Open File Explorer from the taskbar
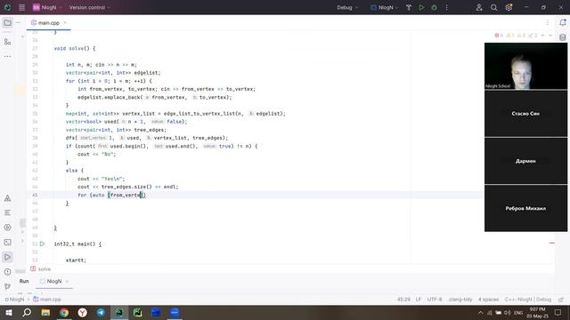The width and height of the screenshot is (570, 320). (x=45, y=312)
